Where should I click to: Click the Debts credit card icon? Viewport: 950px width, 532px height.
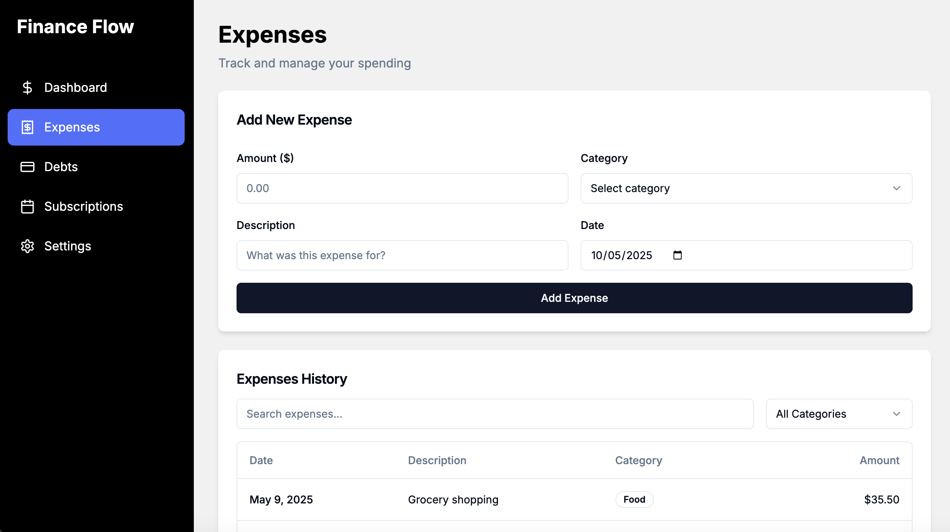(x=27, y=167)
